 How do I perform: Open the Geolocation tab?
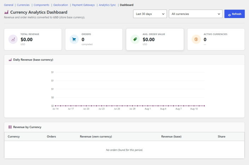point(60,5)
